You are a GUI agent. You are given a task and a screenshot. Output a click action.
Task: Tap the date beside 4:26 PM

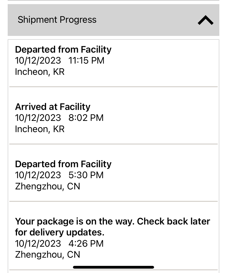tap(38, 243)
